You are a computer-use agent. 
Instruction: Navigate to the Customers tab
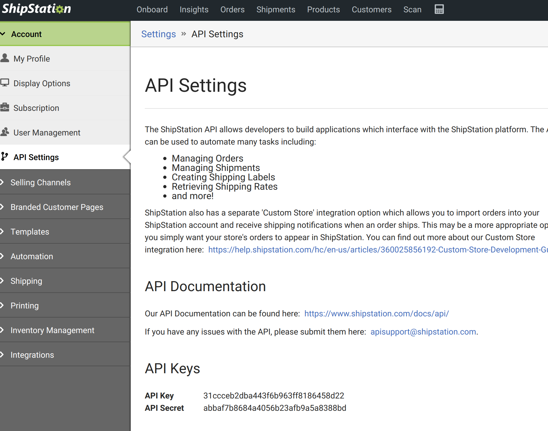[x=372, y=9]
